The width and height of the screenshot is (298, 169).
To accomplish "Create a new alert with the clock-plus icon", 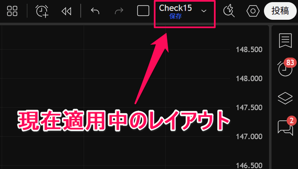I will point(42,11).
